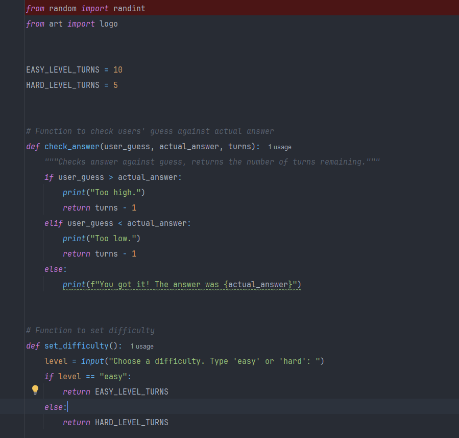
Task: Click 'return turns - 1' under Too low
Action: point(100,253)
